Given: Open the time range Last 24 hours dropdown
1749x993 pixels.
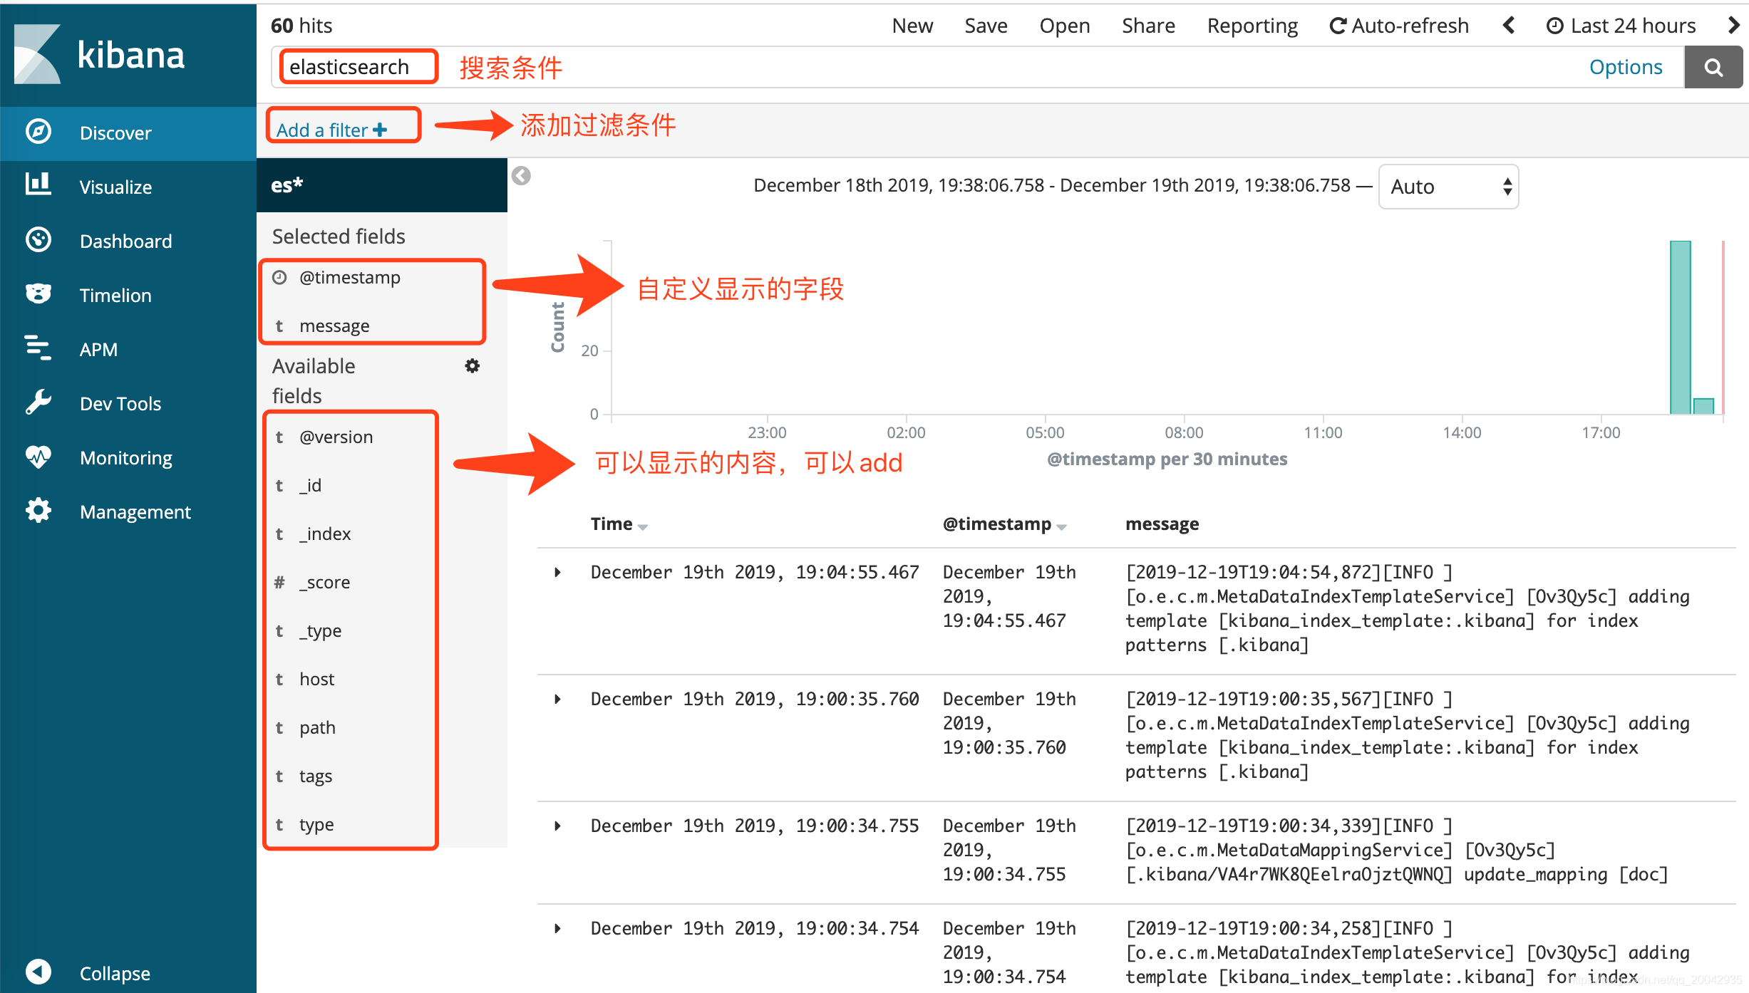Looking at the screenshot, I should point(1619,25).
